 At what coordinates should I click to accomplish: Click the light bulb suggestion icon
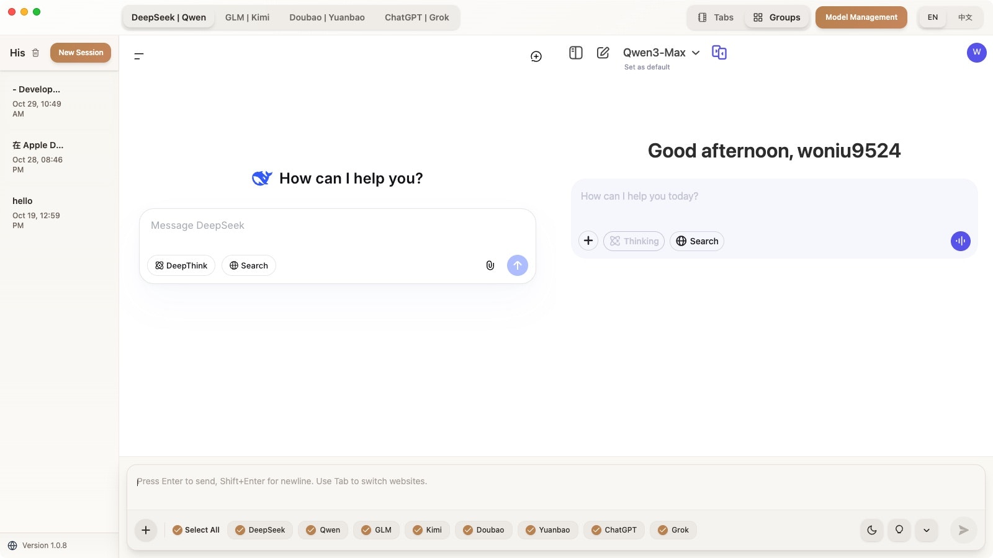(x=899, y=530)
